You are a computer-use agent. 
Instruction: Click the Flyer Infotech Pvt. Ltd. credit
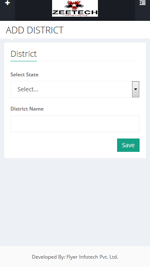(92, 257)
